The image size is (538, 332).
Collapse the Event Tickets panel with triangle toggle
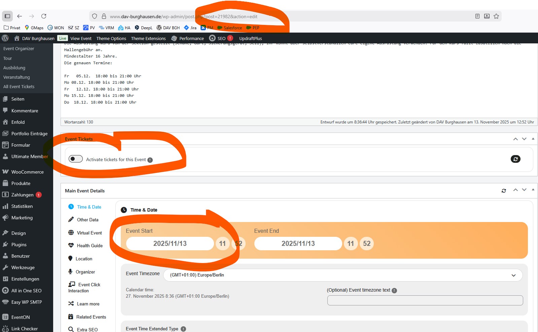point(533,139)
